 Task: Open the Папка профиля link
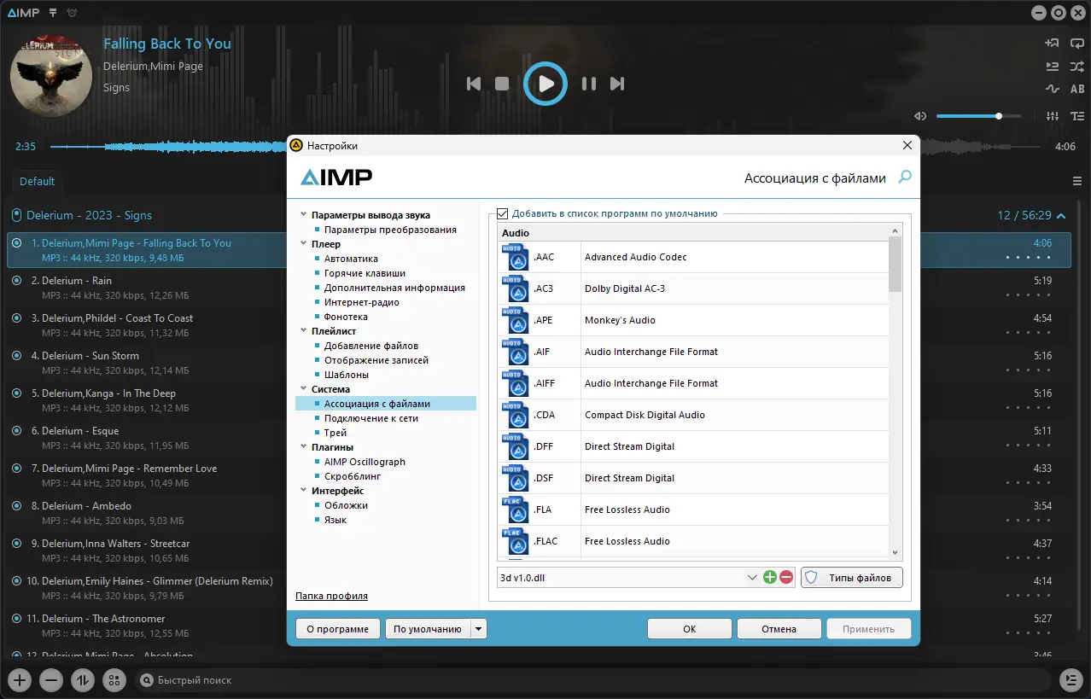pyautogui.click(x=331, y=596)
